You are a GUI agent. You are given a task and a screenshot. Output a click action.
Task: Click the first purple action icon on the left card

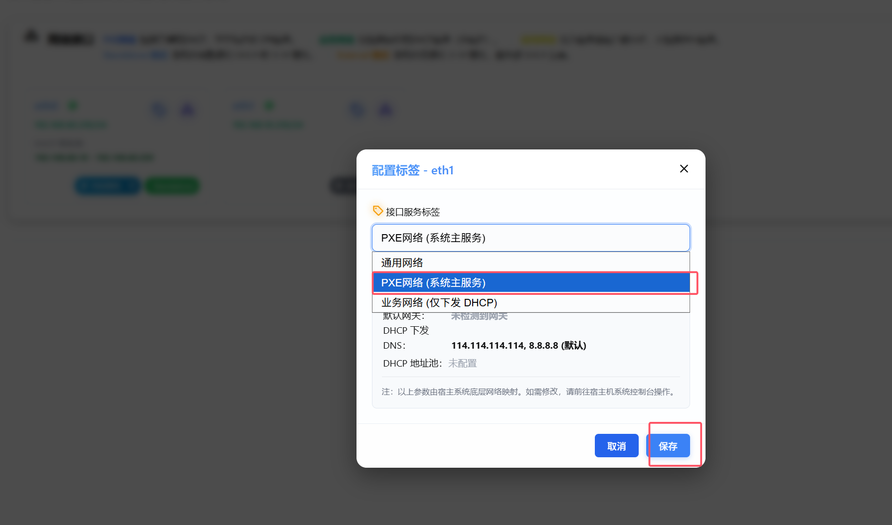[x=159, y=110]
